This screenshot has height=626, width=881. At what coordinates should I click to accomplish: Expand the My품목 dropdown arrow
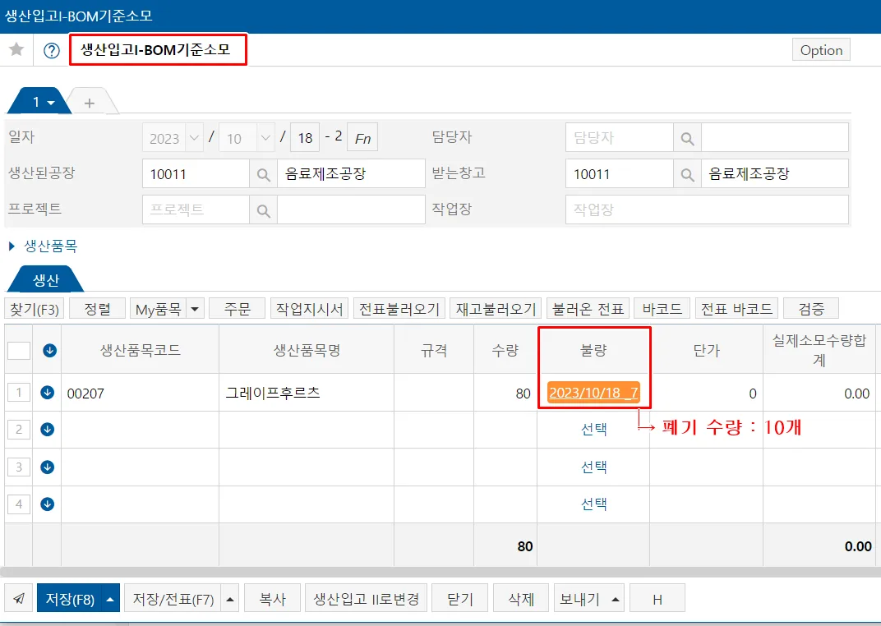point(195,309)
